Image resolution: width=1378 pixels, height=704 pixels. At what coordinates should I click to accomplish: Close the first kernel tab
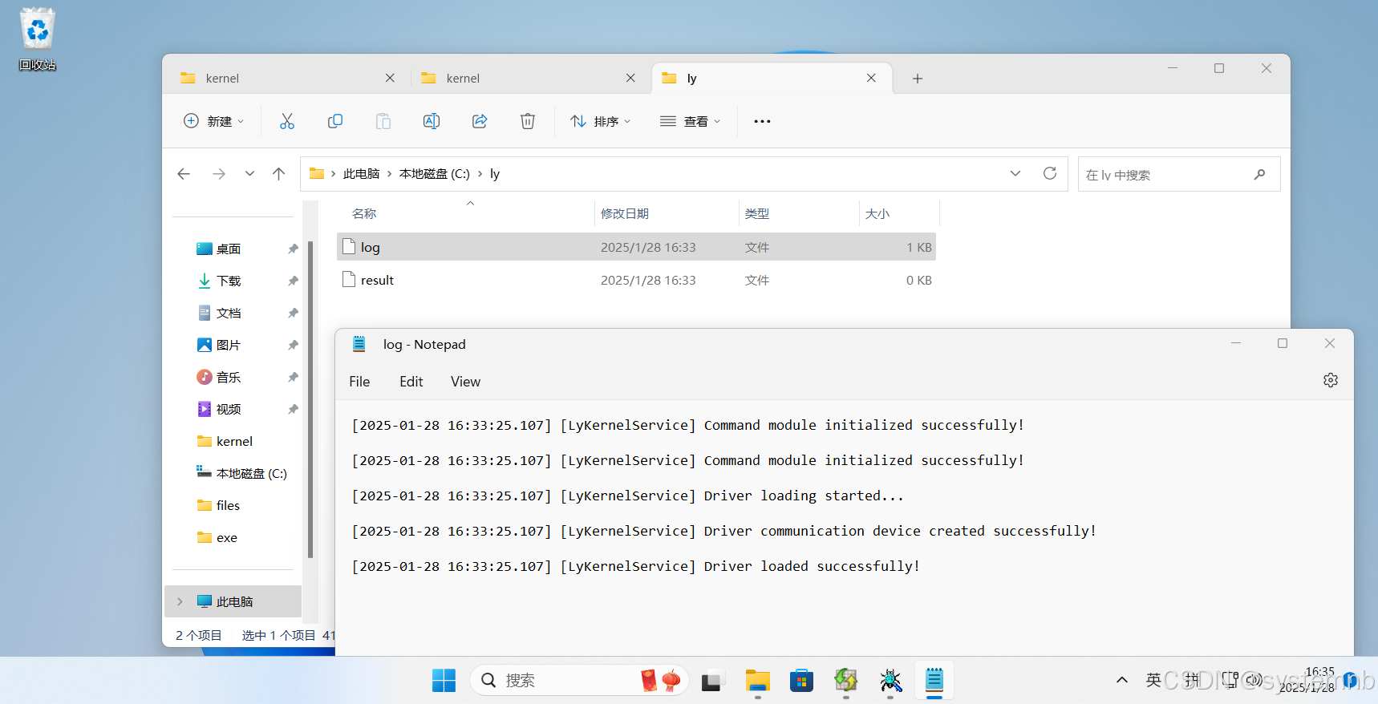click(390, 78)
